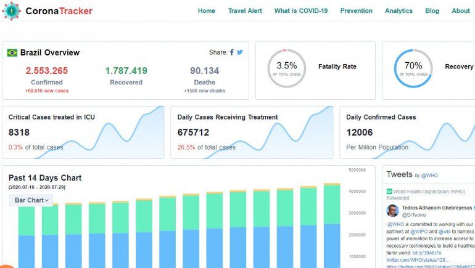Click the 1.787.419 recovered count
The image size is (475, 268).
click(x=126, y=71)
